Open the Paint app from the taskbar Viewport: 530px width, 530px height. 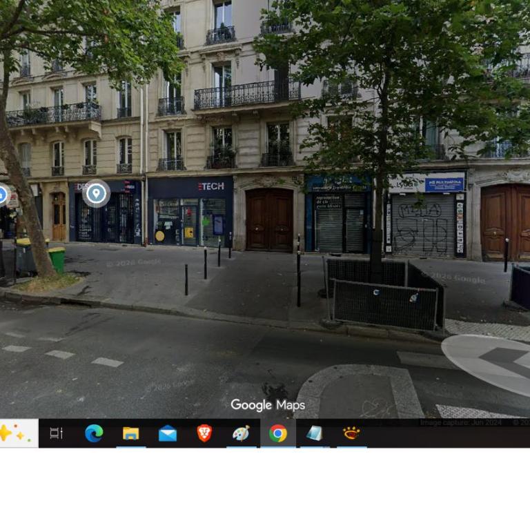(x=241, y=433)
